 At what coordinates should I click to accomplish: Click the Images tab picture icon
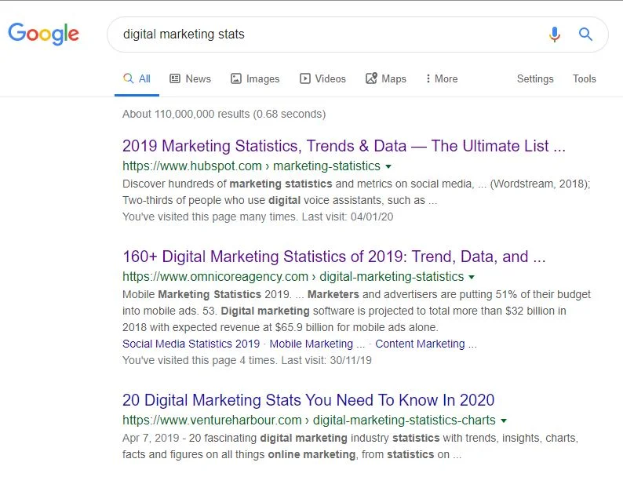click(236, 78)
